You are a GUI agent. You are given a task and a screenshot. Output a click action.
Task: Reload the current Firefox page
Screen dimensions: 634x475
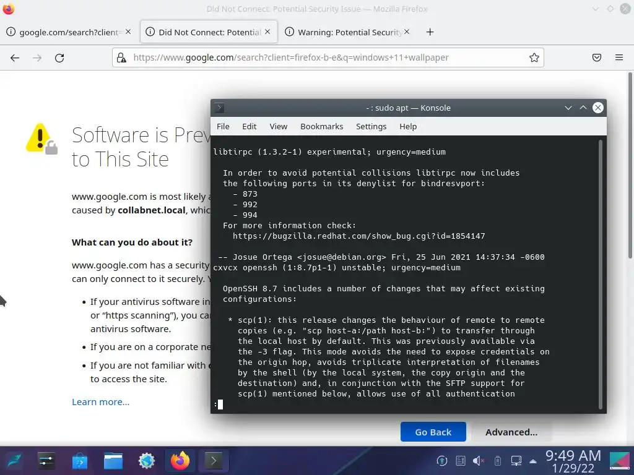pos(59,58)
